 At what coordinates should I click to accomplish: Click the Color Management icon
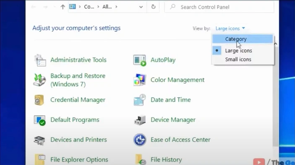coord(140,80)
